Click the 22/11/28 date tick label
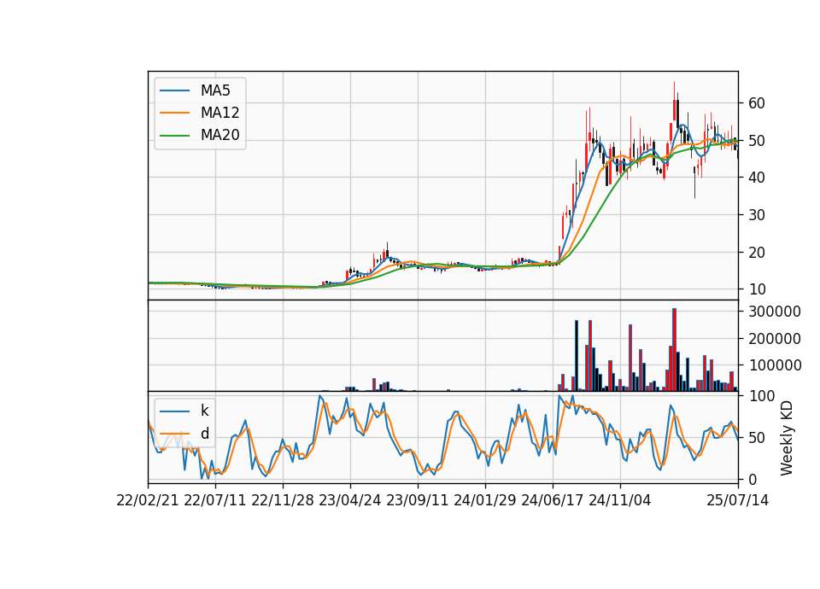Viewport: 820px width, 589px height. 283,500
